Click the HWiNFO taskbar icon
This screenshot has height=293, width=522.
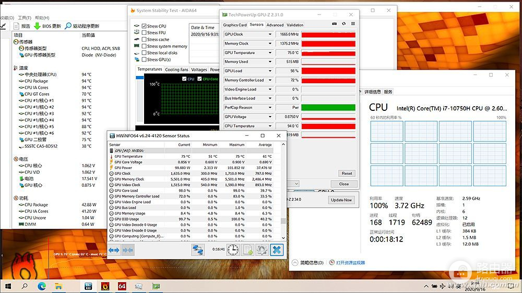click(88, 286)
